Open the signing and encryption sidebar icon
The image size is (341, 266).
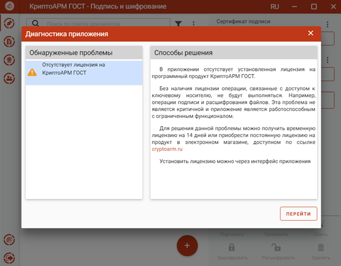[9, 23]
